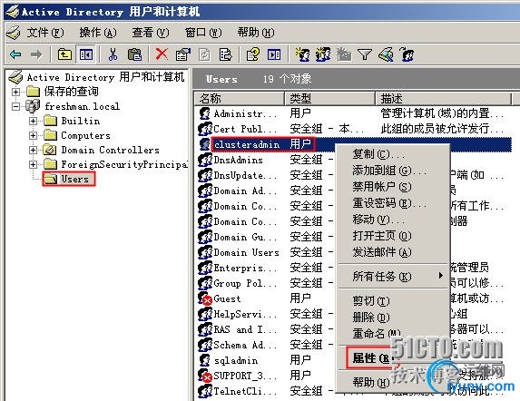Choose 删除(D) from context menu
Viewport: 520px width, 401px height.
coord(393,318)
